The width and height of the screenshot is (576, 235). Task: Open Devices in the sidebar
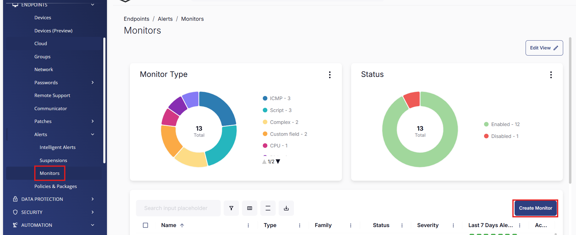pyautogui.click(x=43, y=18)
